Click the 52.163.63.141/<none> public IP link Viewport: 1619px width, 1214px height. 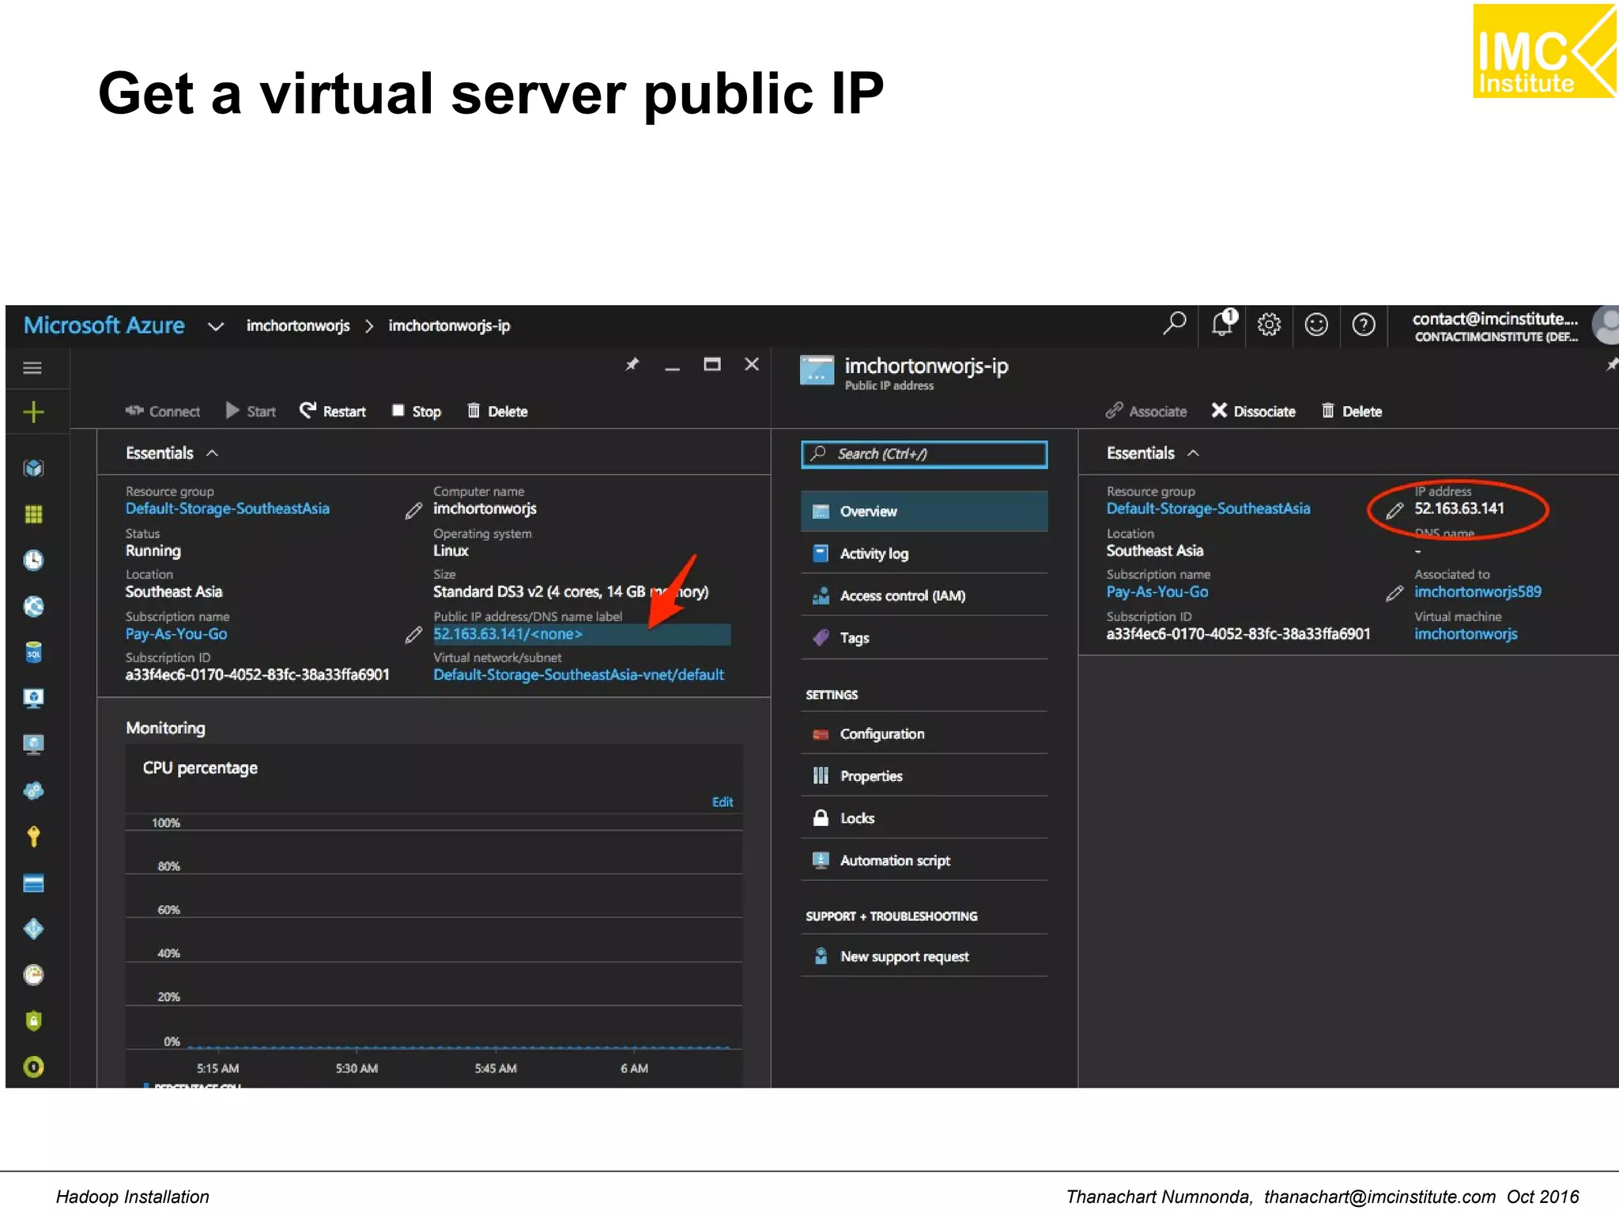point(508,634)
